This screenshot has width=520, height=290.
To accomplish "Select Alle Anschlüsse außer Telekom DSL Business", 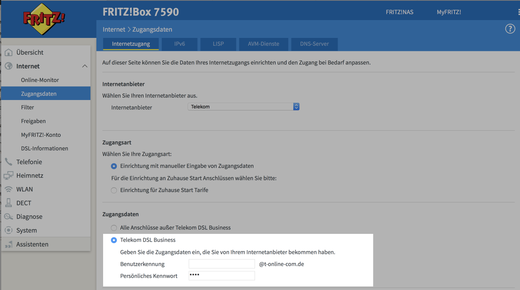I will point(114,228).
